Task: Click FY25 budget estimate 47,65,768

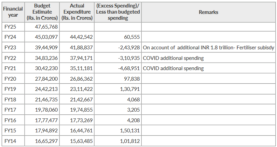Action: click(46, 27)
